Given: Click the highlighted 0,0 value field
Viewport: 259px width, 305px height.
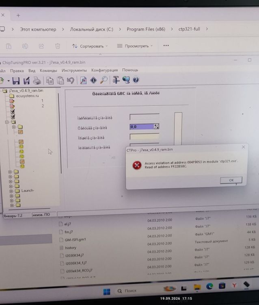Looking at the screenshot, I should 142,127.
